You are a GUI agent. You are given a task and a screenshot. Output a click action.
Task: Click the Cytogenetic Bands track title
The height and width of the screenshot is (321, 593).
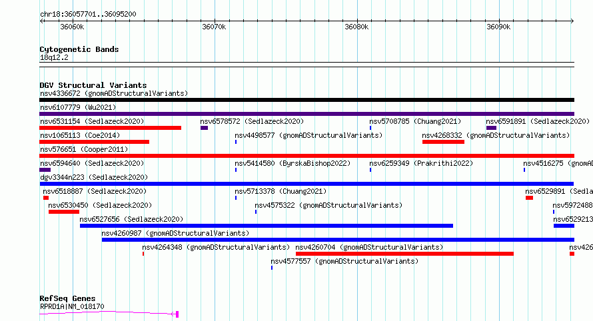pyautogui.click(x=79, y=49)
